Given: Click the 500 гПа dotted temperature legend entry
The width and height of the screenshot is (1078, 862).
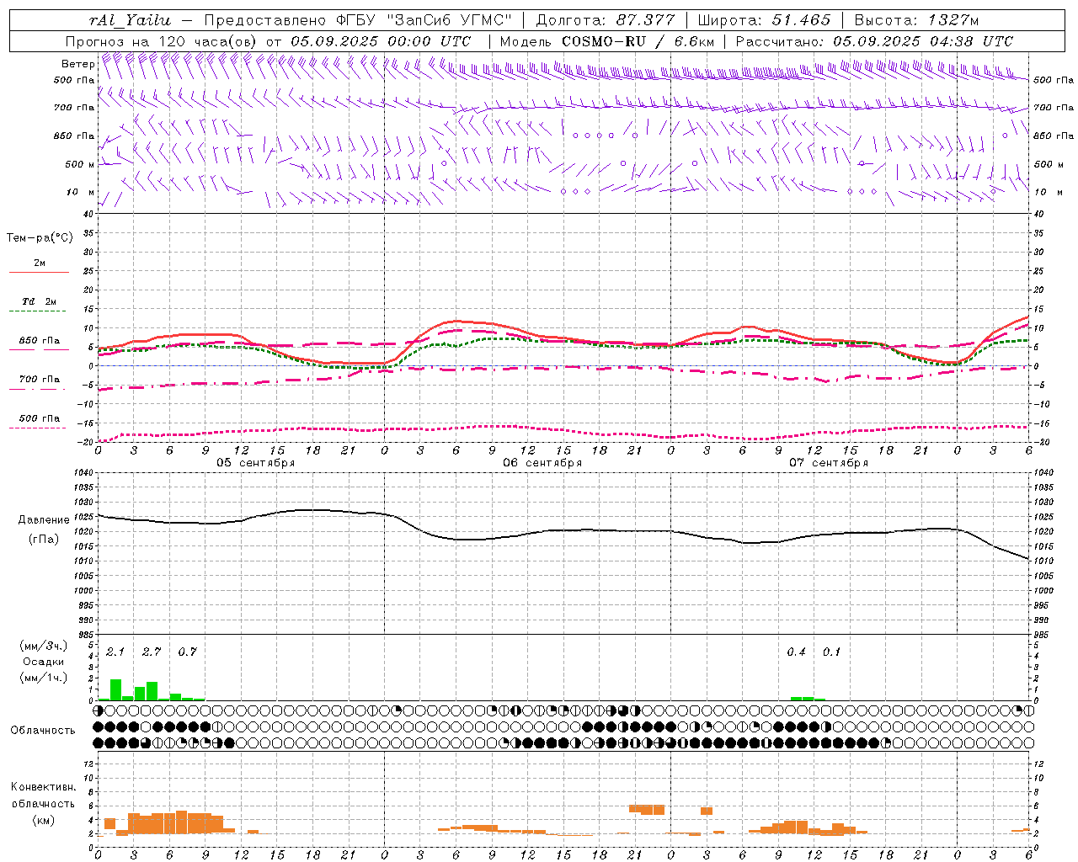Looking at the screenshot, I should 39,422.
